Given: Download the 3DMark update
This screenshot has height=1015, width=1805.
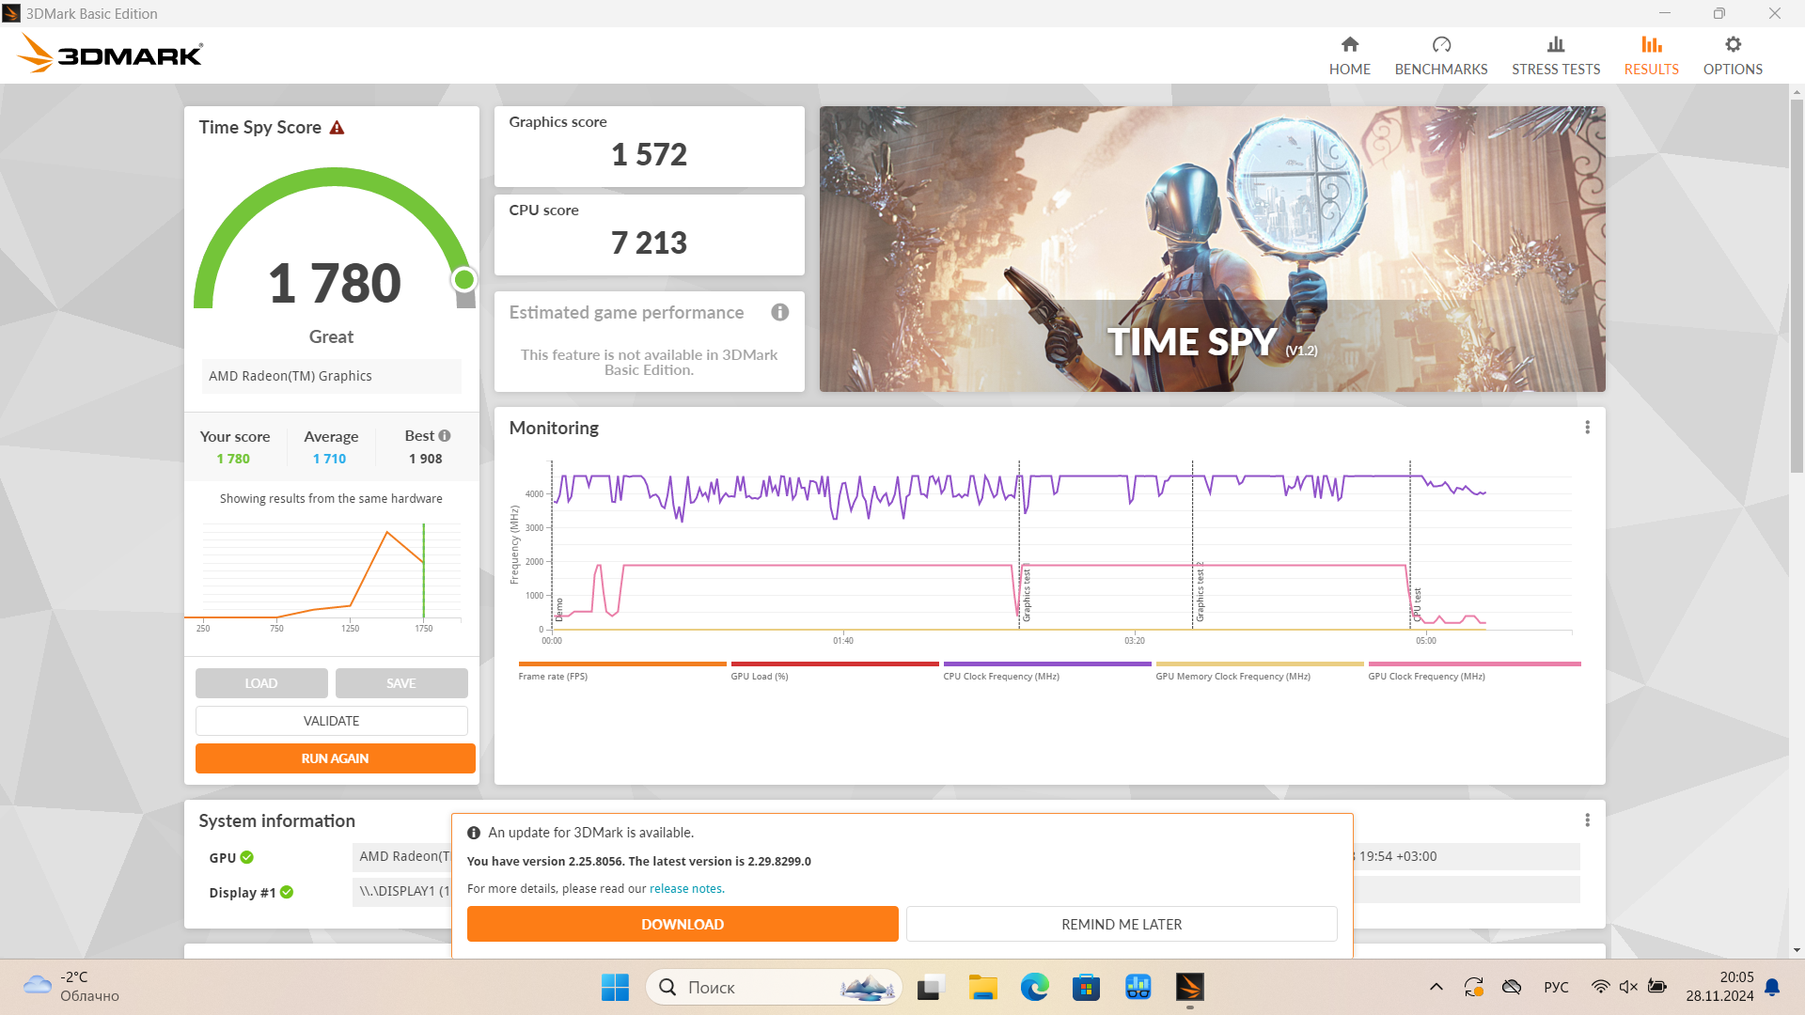Looking at the screenshot, I should pyautogui.click(x=682, y=924).
